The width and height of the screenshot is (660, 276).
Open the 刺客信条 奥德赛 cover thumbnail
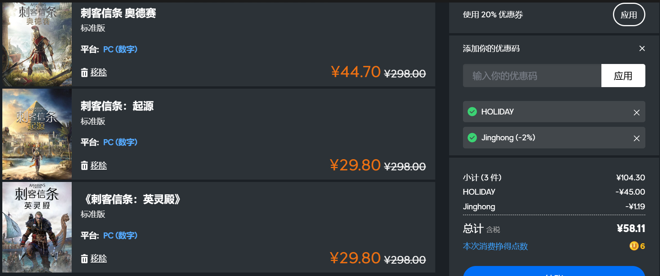(37, 44)
